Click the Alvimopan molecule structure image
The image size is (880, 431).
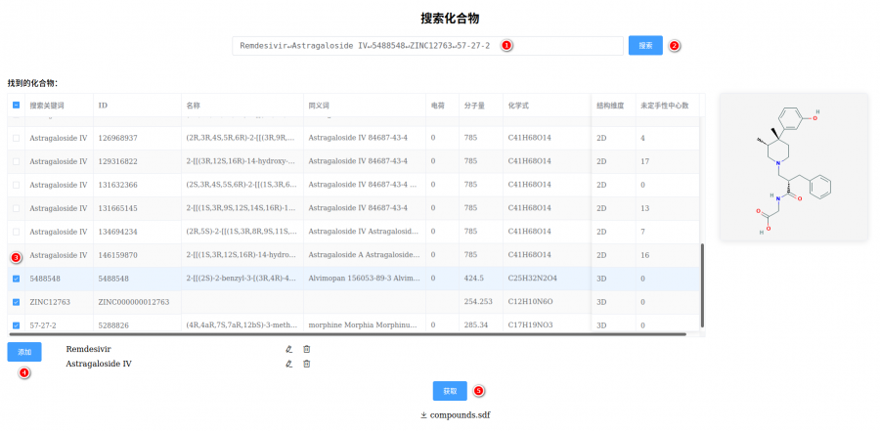(793, 166)
